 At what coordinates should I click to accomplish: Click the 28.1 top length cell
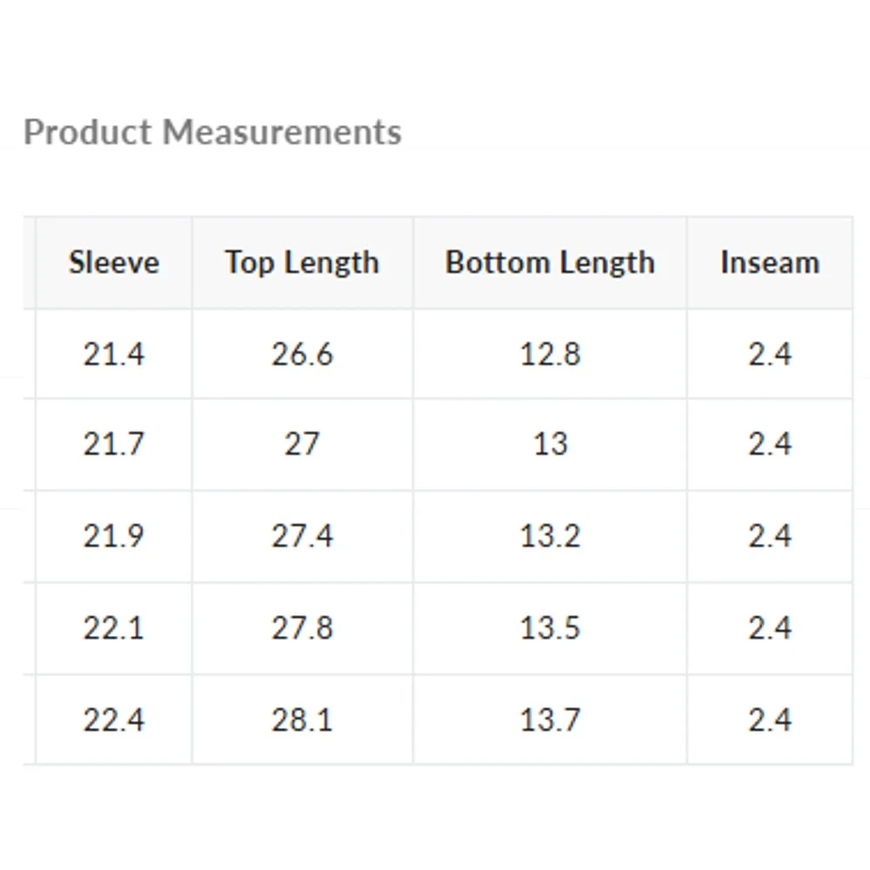coord(303,720)
